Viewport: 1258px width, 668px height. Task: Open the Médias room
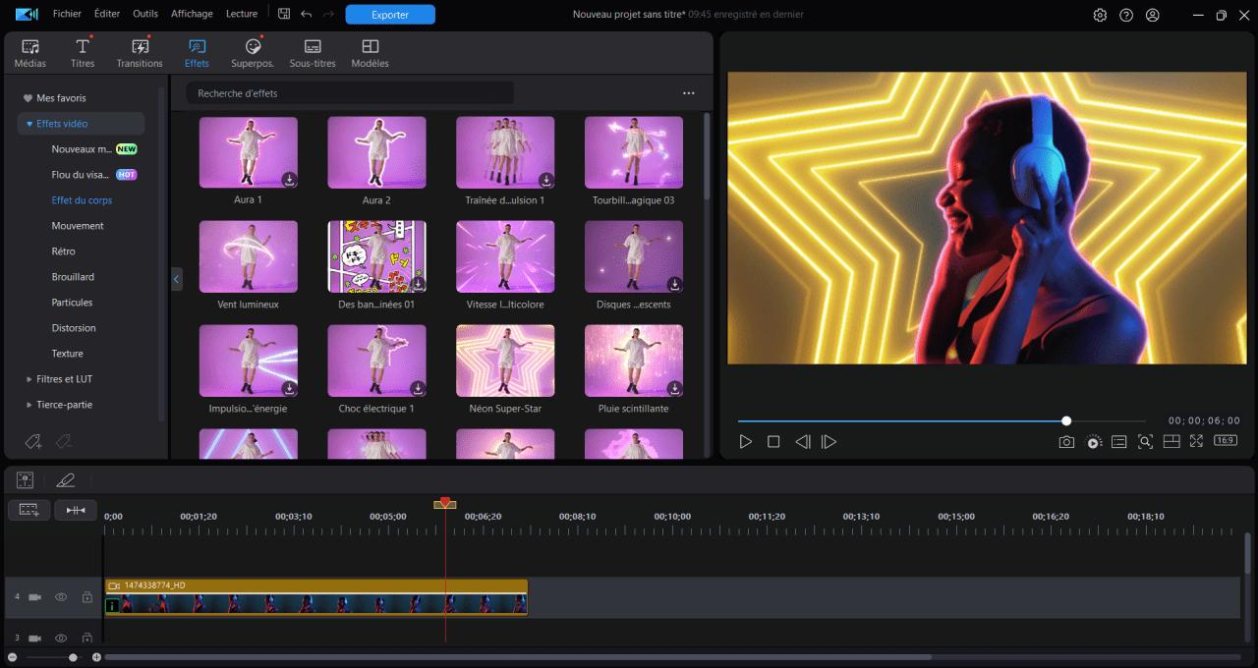[30, 53]
